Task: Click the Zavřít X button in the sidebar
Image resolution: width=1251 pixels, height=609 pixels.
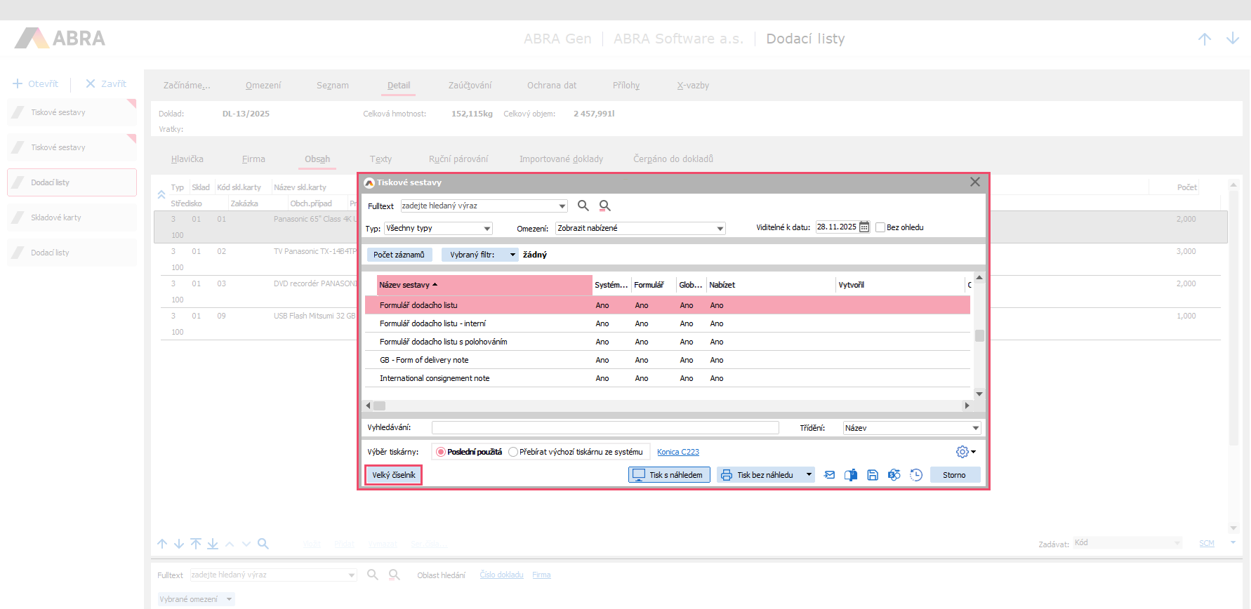Action: point(106,83)
